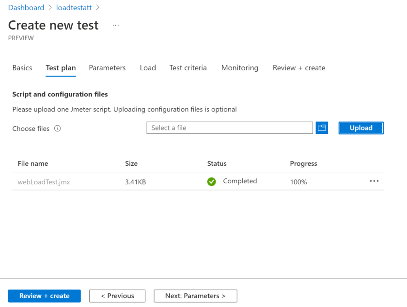This screenshot has height=307, width=407.
Task: Open the Parameters tab
Action: [x=107, y=68]
